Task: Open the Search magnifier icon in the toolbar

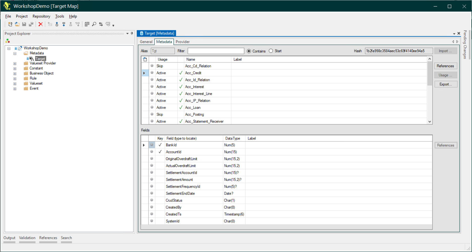Action: [x=94, y=24]
